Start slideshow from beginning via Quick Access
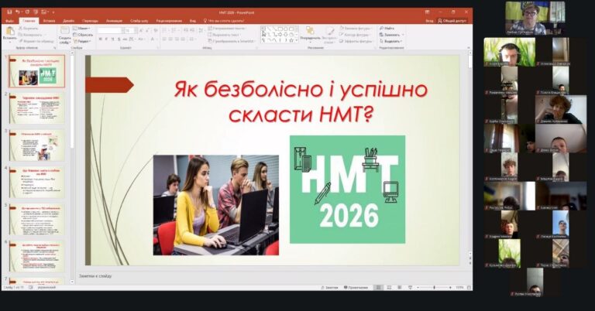Screen dimensions: 595x311 point(36,12)
